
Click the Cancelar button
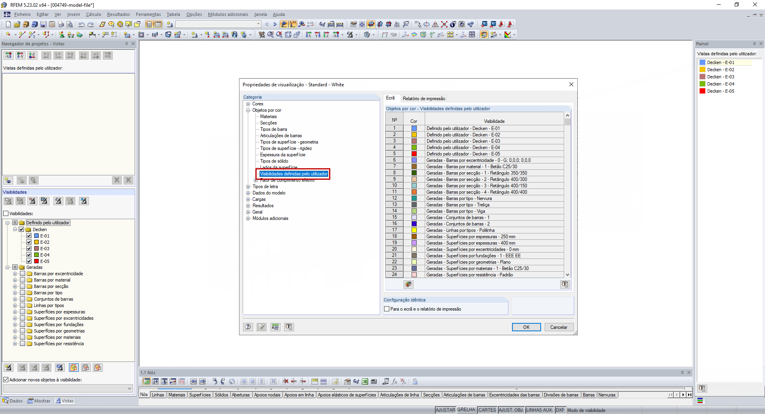(x=559, y=327)
